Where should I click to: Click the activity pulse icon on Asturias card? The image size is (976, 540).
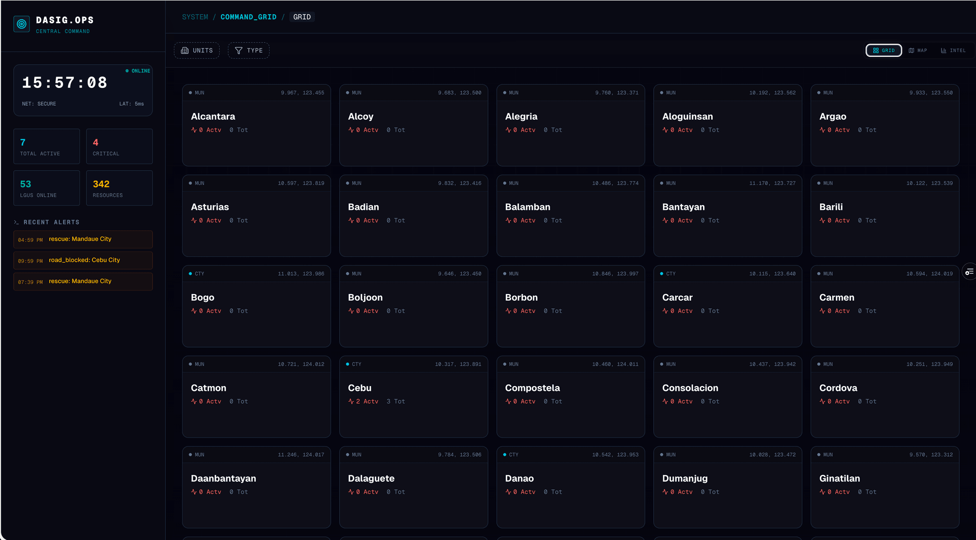[194, 220]
